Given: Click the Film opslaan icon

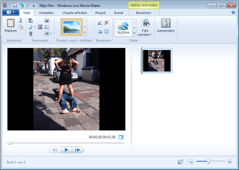Looking at the screenshot, I should 146,23.
